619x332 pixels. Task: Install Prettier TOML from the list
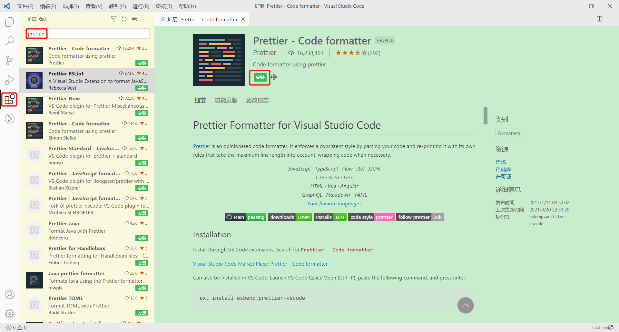point(142,313)
